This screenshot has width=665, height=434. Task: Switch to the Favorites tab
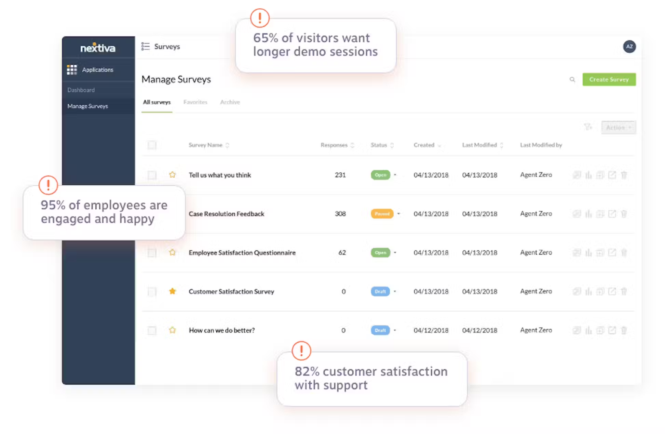195,102
